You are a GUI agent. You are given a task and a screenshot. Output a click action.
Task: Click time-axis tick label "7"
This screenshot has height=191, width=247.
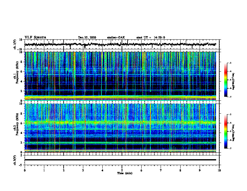pyautogui.click(x=161, y=170)
